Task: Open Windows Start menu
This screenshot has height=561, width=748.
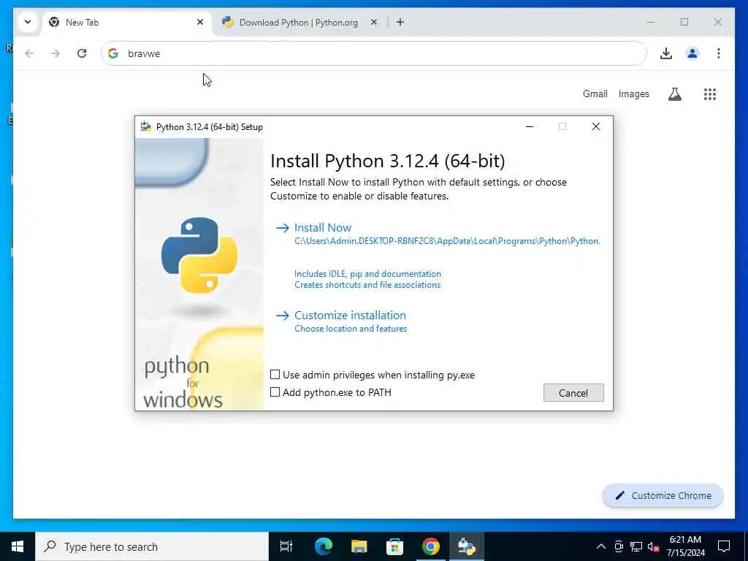Action: click(18, 546)
